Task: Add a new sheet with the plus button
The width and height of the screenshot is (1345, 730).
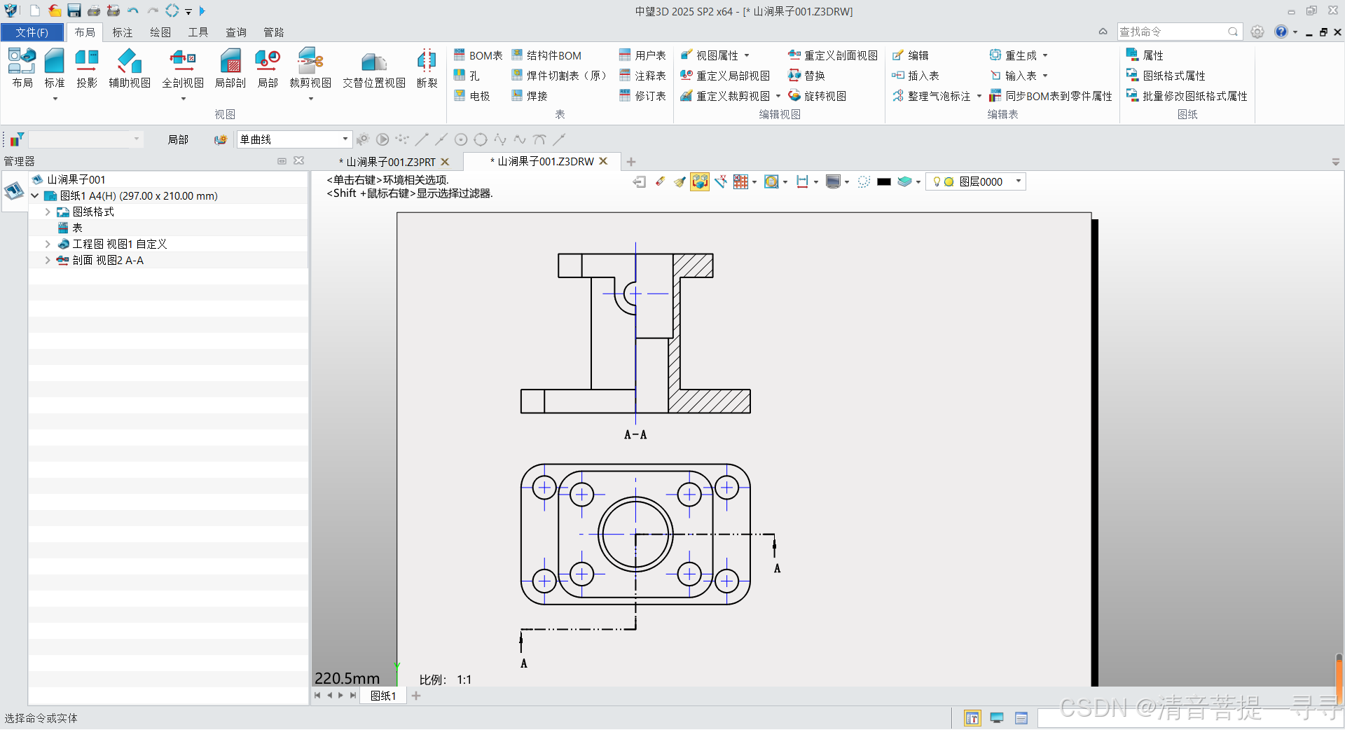Action: (416, 696)
